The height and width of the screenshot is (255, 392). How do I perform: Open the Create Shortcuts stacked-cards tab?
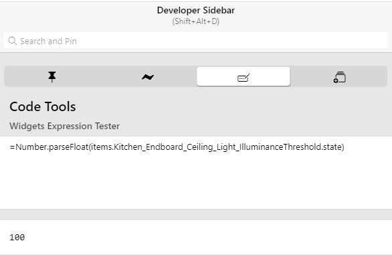point(339,76)
